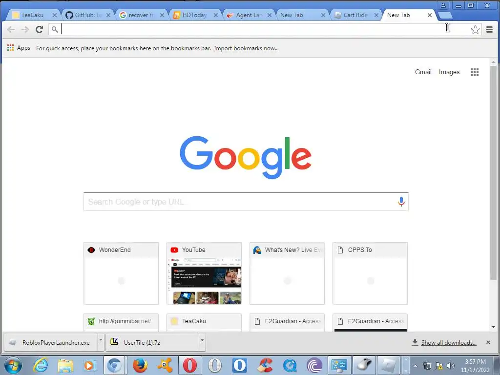The height and width of the screenshot is (375, 500).
Task: Click the scrollbar down arrow
Action: coord(493,327)
